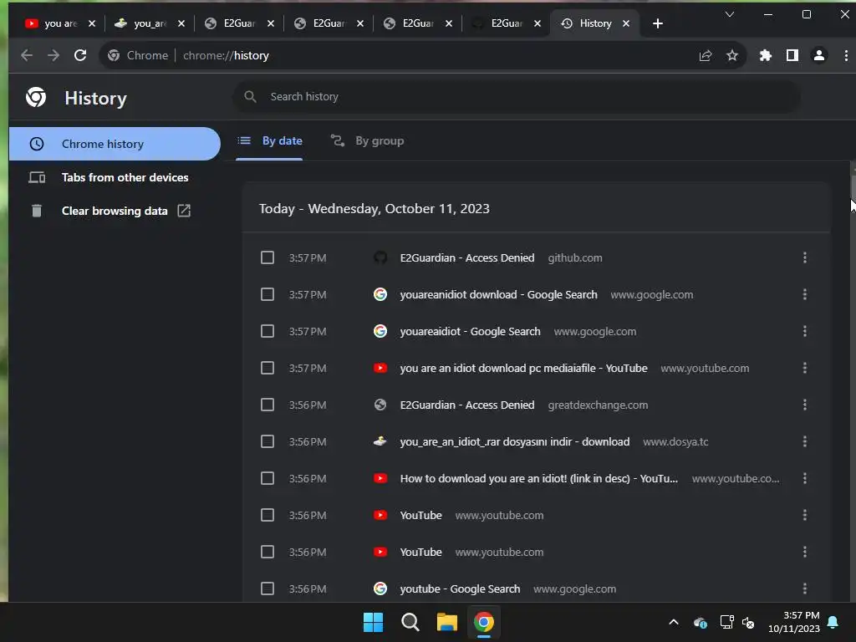
Task: Check the 'youareanidiot download' entry checkbox
Action: (267, 294)
